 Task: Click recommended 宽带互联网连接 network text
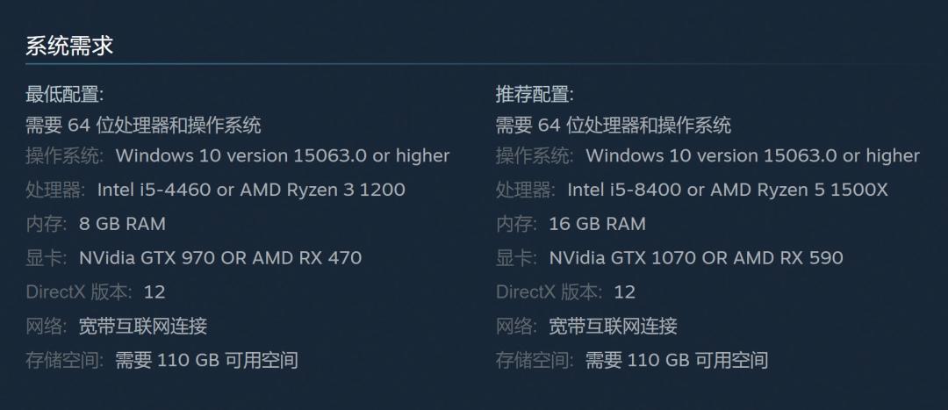613,327
